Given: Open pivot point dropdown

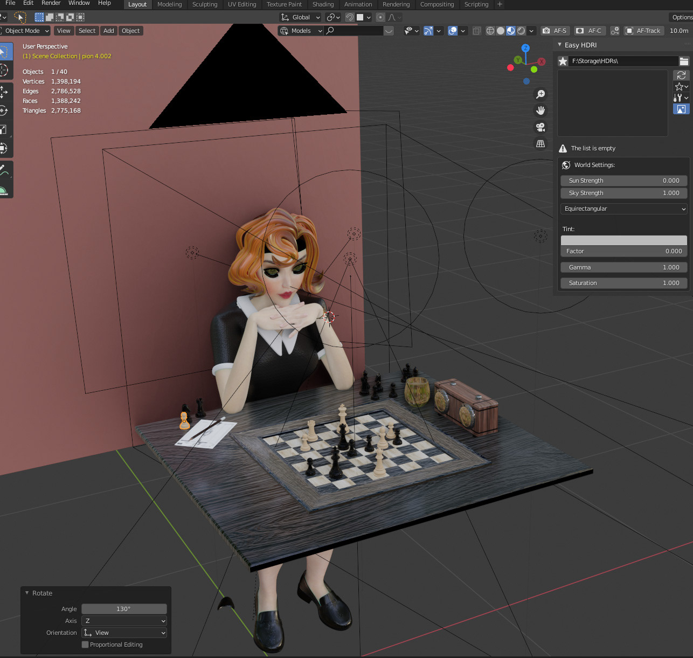Looking at the screenshot, I should [x=333, y=17].
